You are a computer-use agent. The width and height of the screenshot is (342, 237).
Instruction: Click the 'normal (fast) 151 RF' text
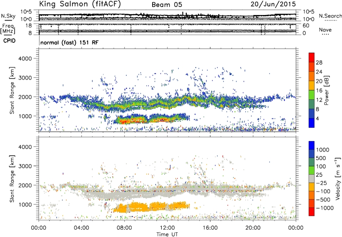[x=69, y=42]
